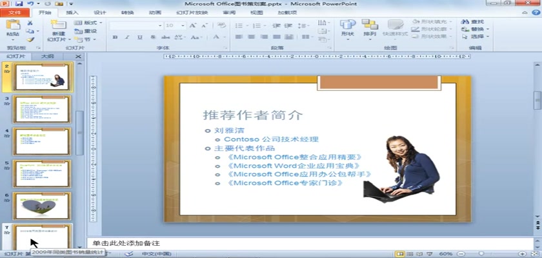Image resolution: width=542 pixels, height=258 pixels.
Task: Click the blue Help question mark icon
Action: click(x=535, y=12)
